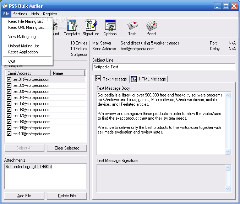Open the Signature toolbar icon
The height and width of the screenshot is (204, 240).
(91, 25)
